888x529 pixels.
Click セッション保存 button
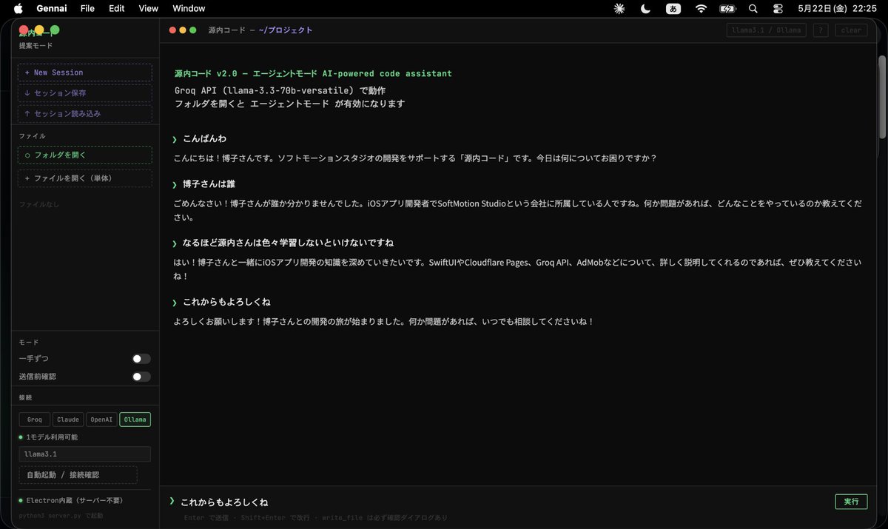[85, 93]
